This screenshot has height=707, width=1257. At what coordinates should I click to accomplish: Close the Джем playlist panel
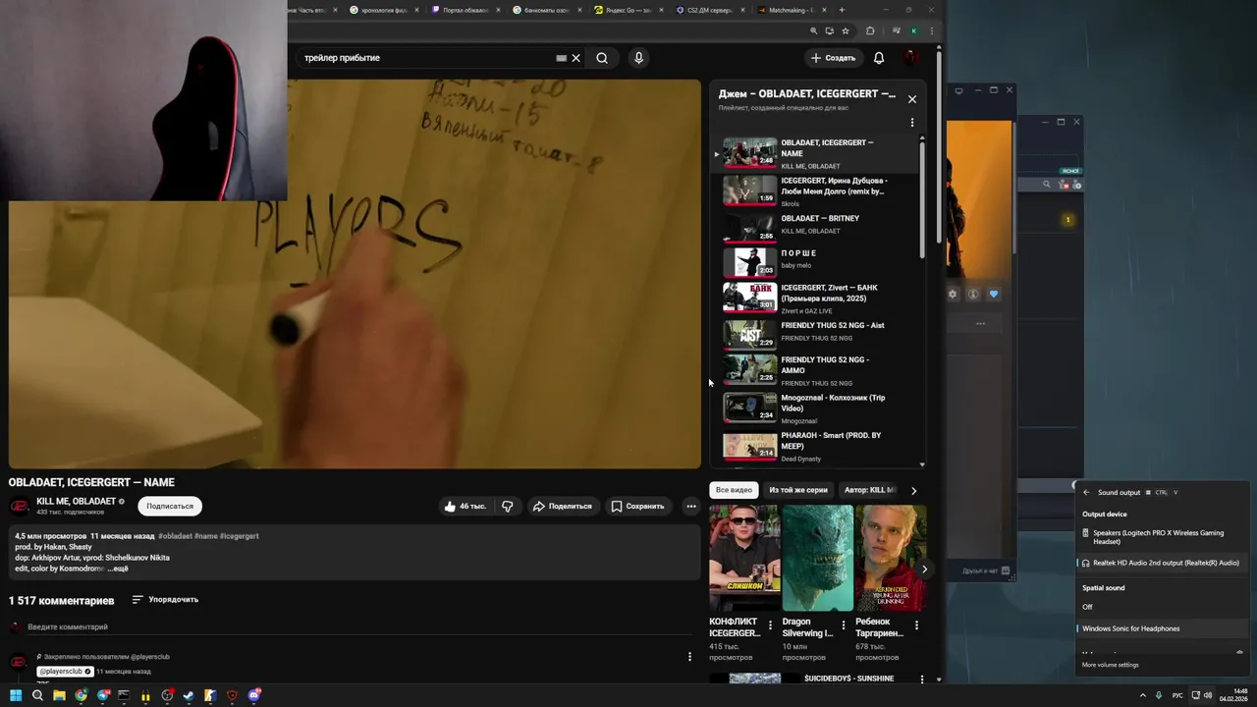point(912,99)
